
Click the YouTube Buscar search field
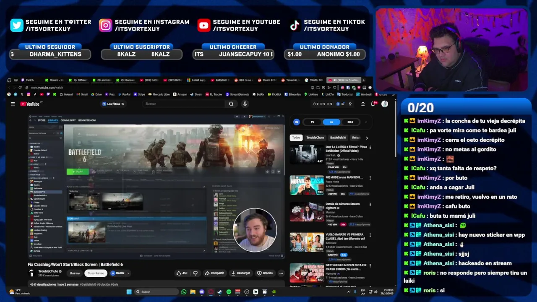(x=184, y=104)
